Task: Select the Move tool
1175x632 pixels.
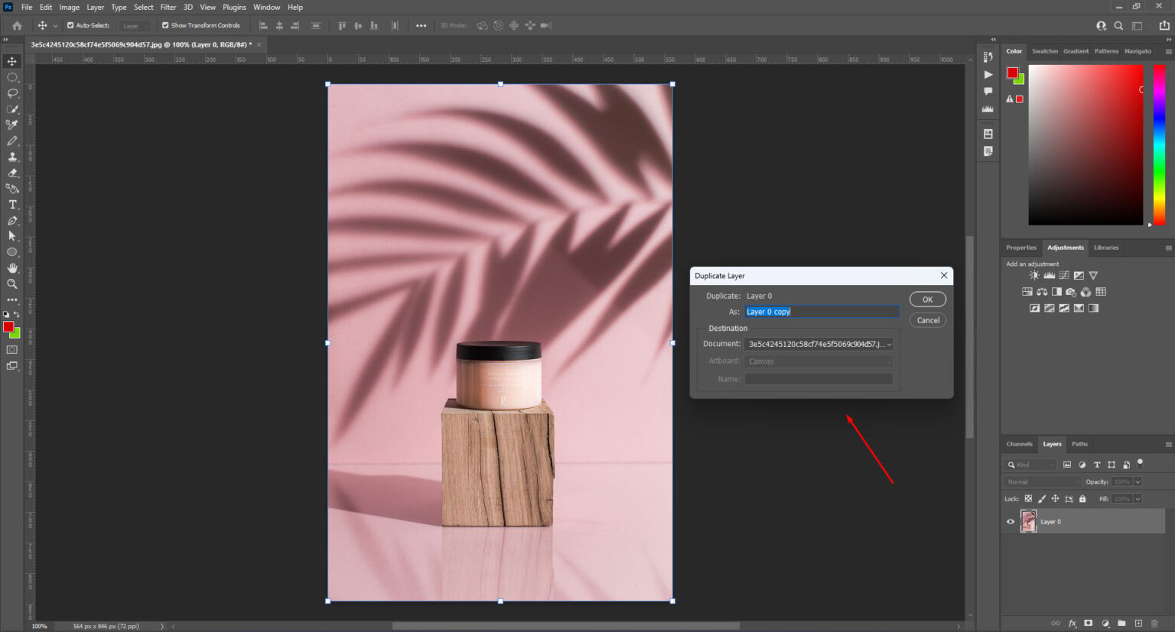Action: [11, 60]
